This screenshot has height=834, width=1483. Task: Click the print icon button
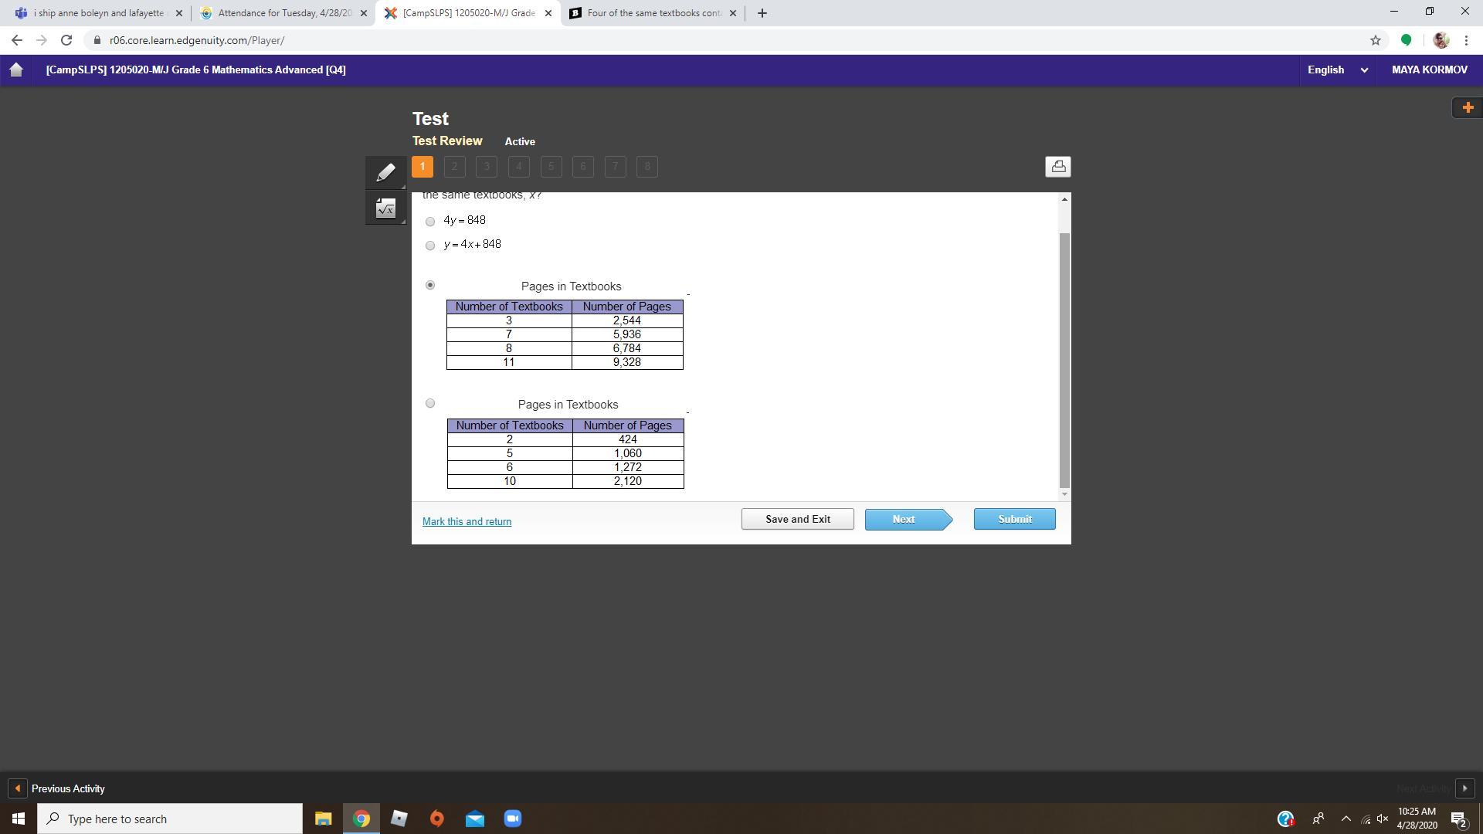click(1057, 167)
